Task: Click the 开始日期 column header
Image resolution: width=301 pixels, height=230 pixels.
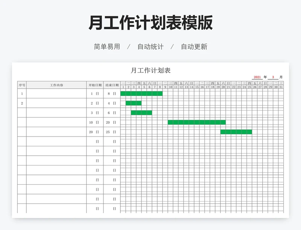Action: point(95,85)
